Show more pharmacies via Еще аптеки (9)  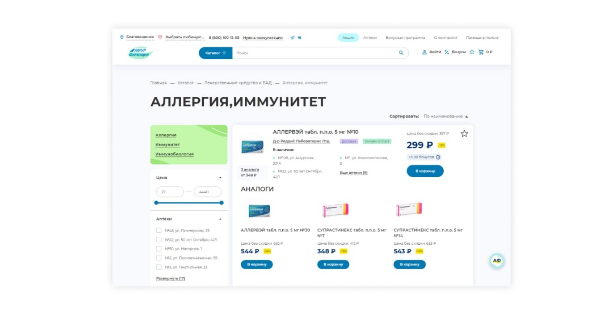tap(354, 173)
